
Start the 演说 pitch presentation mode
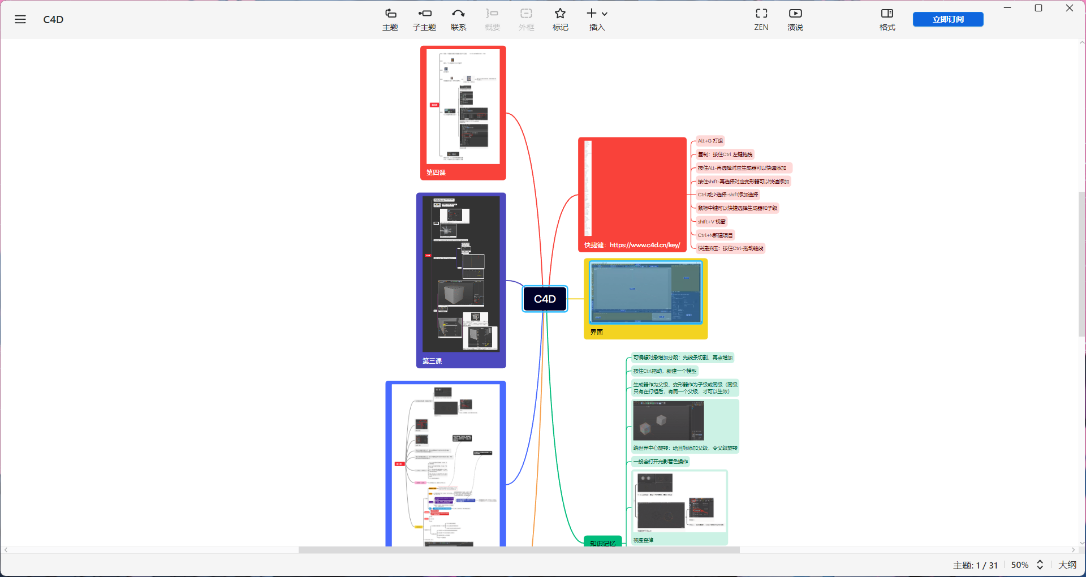[x=795, y=19]
